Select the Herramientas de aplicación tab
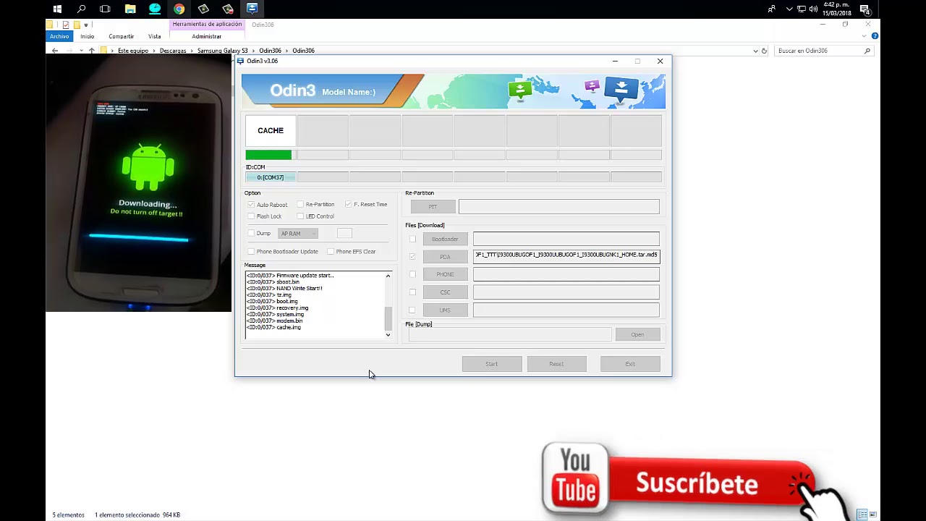926x521 pixels. [207, 24]
